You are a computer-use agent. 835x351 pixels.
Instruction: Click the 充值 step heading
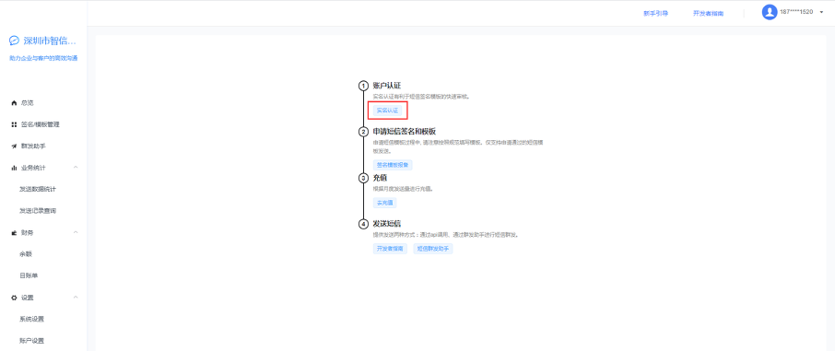coord(380,178)
